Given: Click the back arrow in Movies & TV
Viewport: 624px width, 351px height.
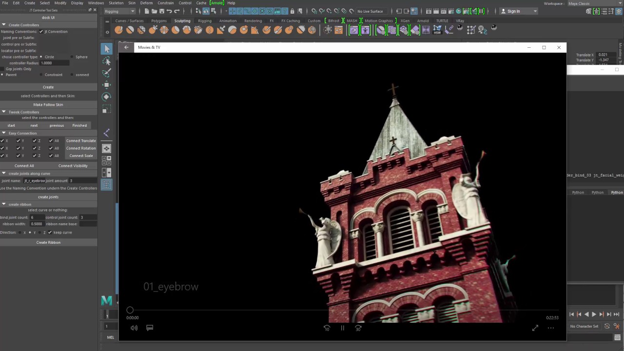Looking at the screenshot, I should point(126,47).
